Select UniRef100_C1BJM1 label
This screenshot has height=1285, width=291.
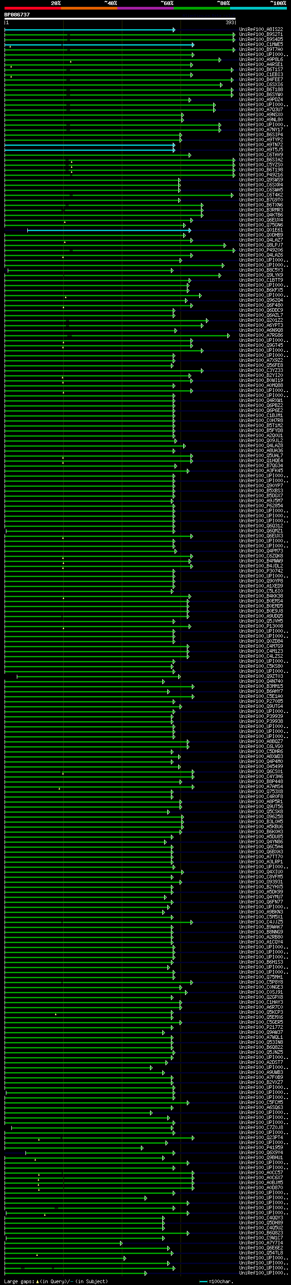(261, 415)
